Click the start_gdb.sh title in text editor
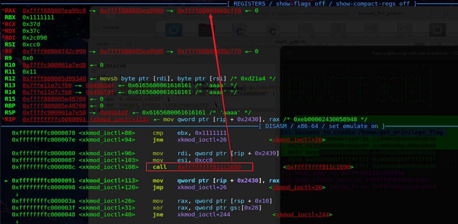This screenshot has height=224, width=458. click(291, 42)
